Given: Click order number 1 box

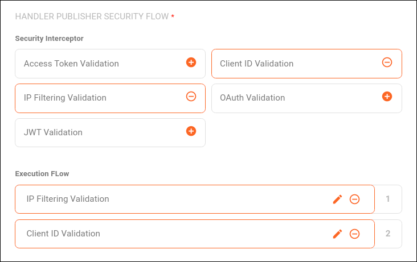Looking at the screenshot, I should [388, 199].
